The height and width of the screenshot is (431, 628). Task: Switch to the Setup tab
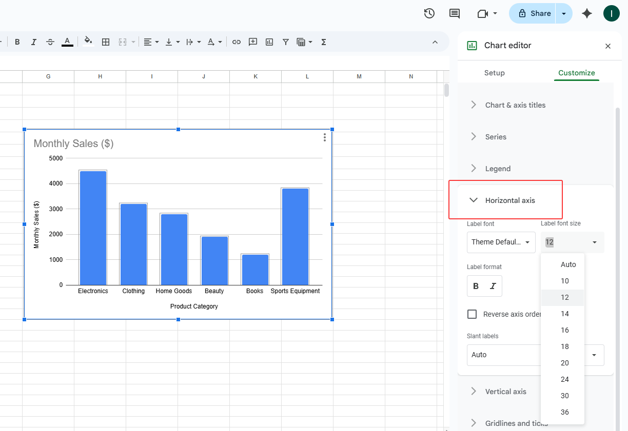pos(494,73)
